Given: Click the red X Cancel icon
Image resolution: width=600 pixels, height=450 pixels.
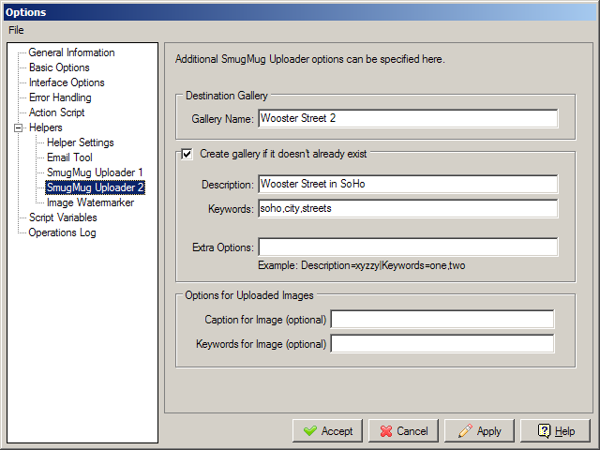Looking at the screenshot, I should 386,431.
